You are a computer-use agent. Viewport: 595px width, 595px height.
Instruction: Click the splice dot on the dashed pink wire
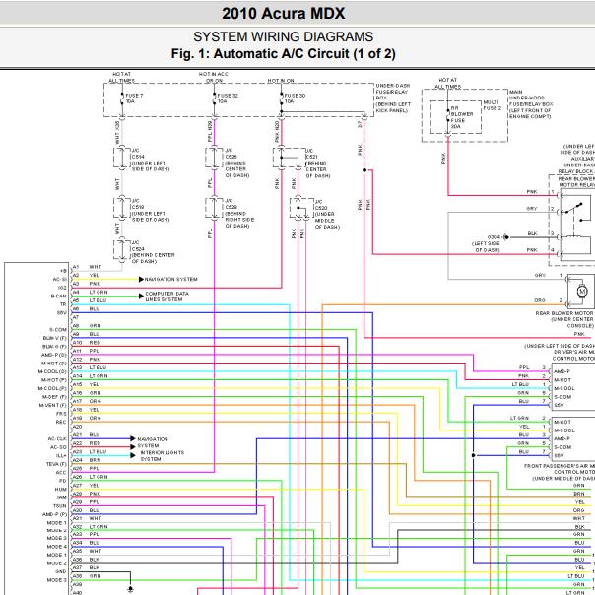(x=364, y=170)
